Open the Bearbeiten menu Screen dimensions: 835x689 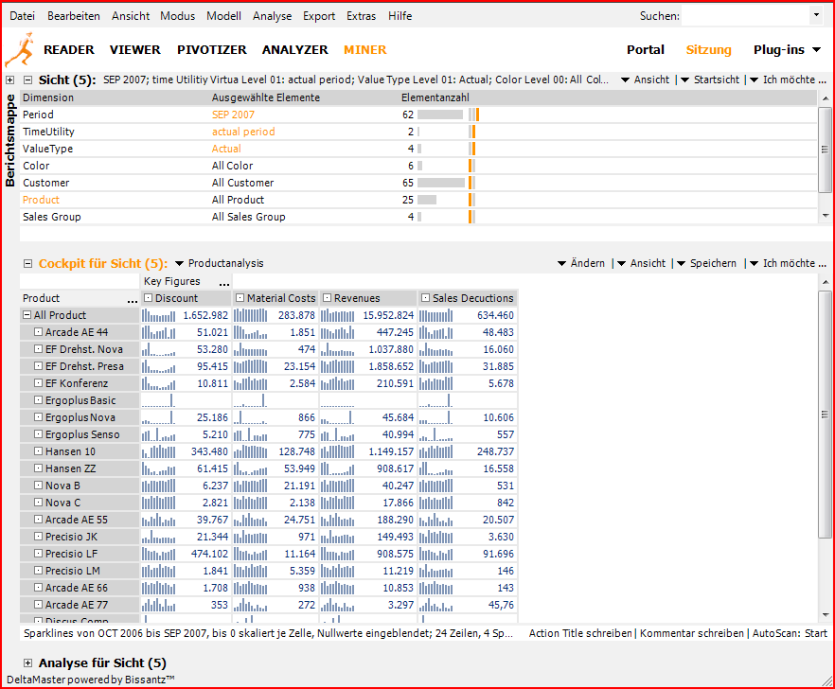(x=74, y=16)
